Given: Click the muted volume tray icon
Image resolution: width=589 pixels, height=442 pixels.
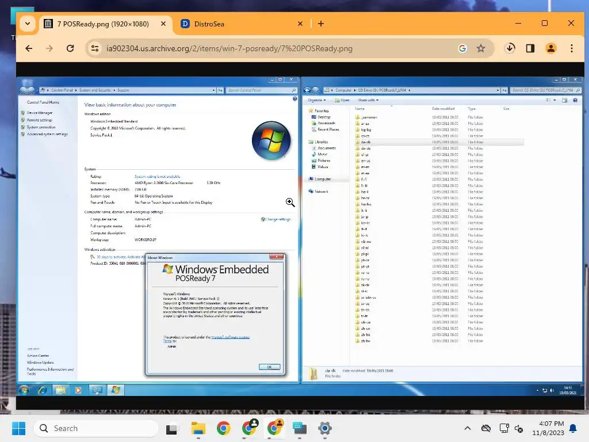Looking at the screenshot, I should pyautogui.click(x=519, y=428).
